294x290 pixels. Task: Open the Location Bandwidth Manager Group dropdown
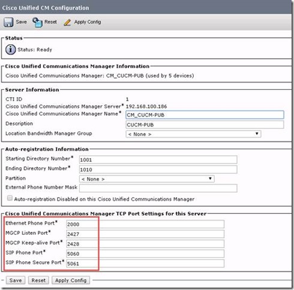[193, 134]
